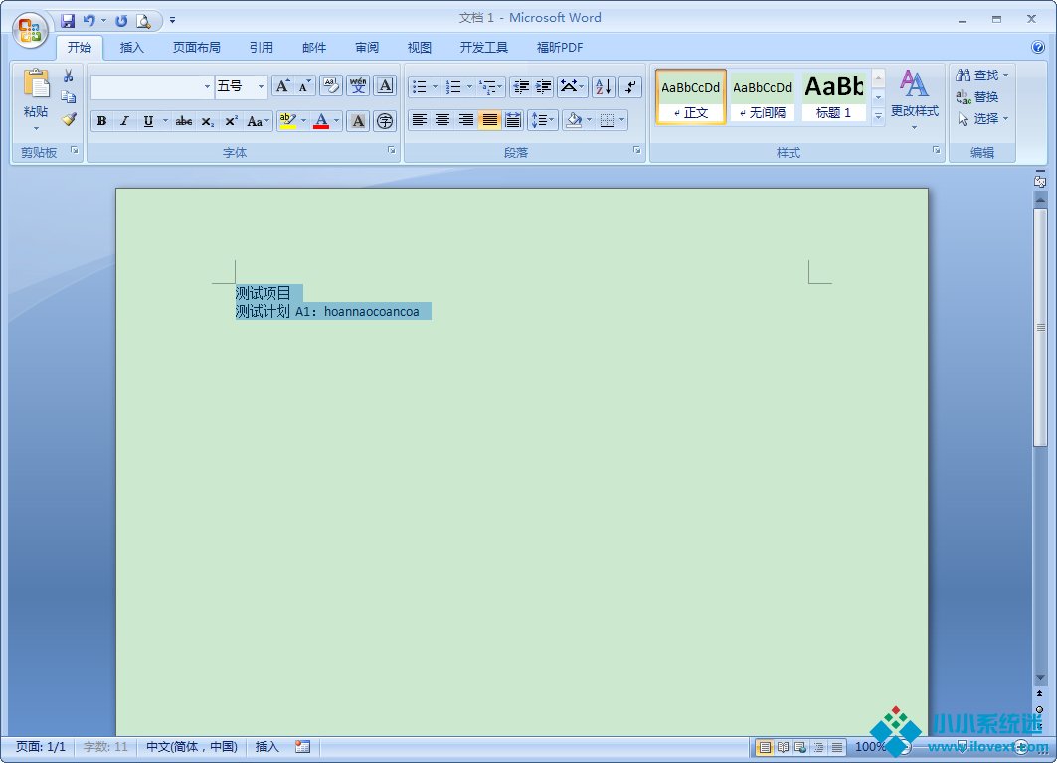Open the 页面布局 ribbon tab

coord(196,47)
